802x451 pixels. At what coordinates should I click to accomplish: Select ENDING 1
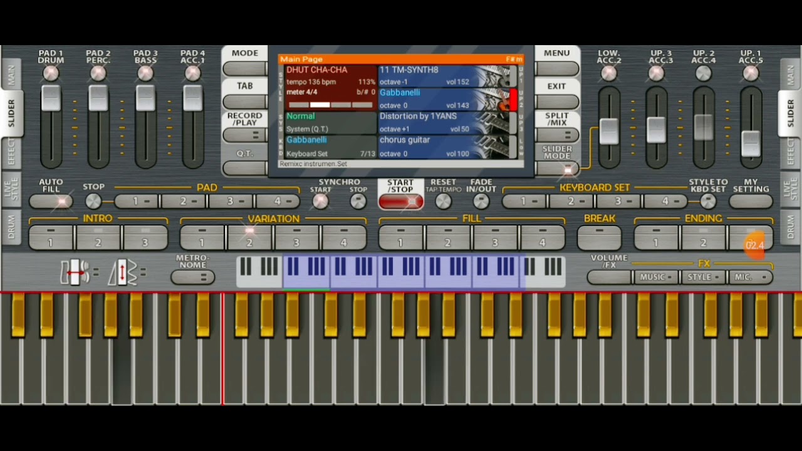pos(656,238)
